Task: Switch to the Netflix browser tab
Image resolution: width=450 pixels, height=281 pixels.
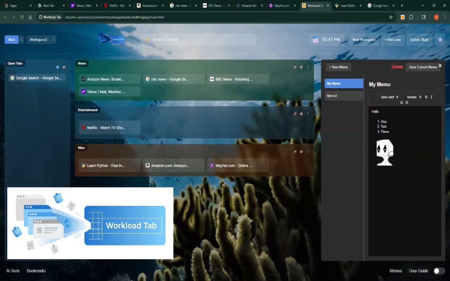Action: click(117, 6)
